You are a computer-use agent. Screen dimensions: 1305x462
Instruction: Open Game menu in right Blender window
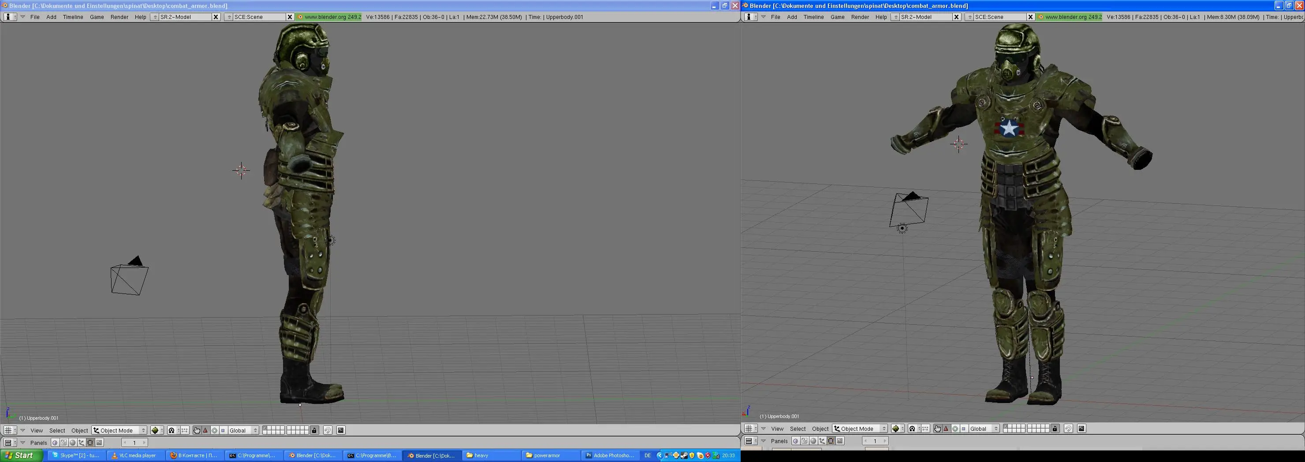point(837,17)
